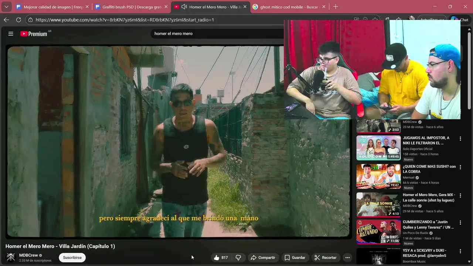Like the video with 817 likes
The height and width of the screenshot is (266, 473).
(x=221, y=258)
